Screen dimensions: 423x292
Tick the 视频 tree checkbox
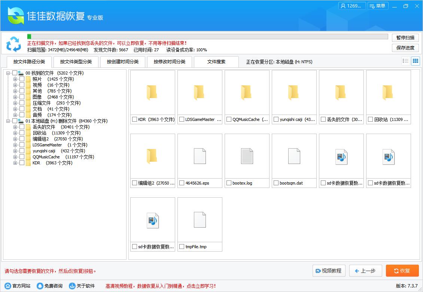(x=22, y=85)
